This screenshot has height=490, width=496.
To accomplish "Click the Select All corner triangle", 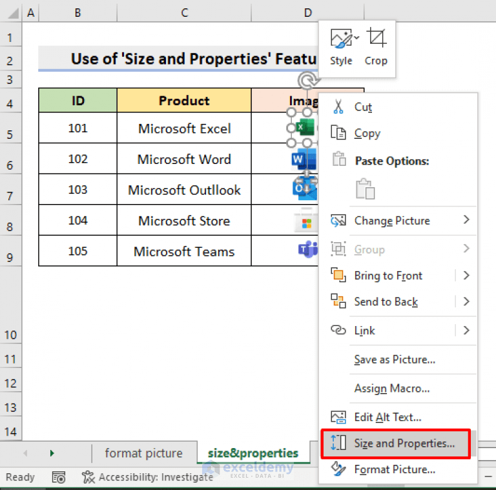I will pyautogui.click(x=12, y=14).
